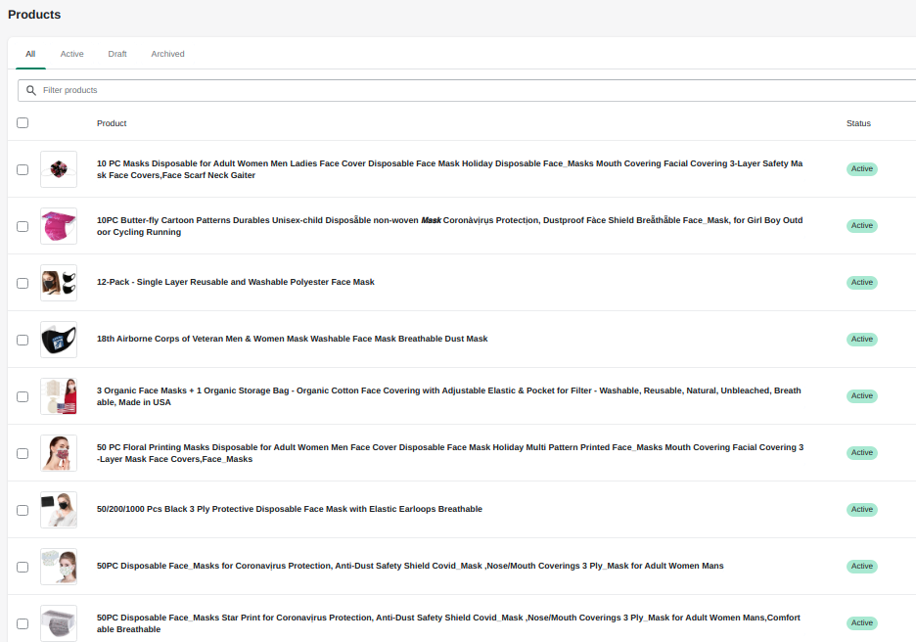The height and width of the screenshot is (642, 916).
Task: Click the Product column header
Action: click(x=112, y=123)
